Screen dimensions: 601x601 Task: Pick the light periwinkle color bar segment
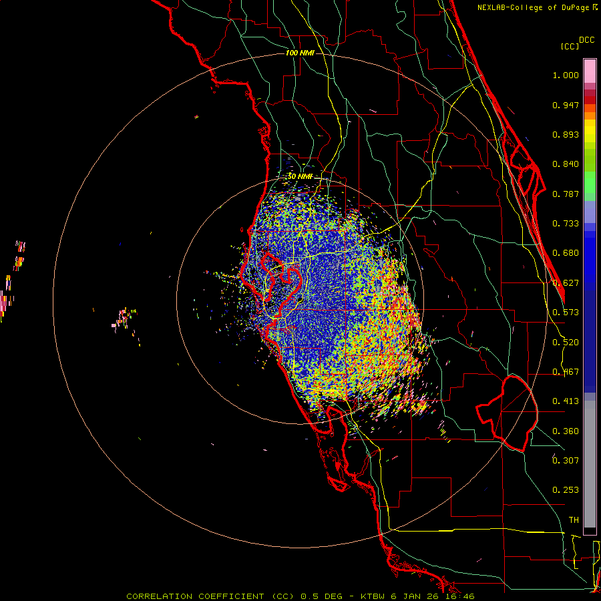(x=590, y=212)
